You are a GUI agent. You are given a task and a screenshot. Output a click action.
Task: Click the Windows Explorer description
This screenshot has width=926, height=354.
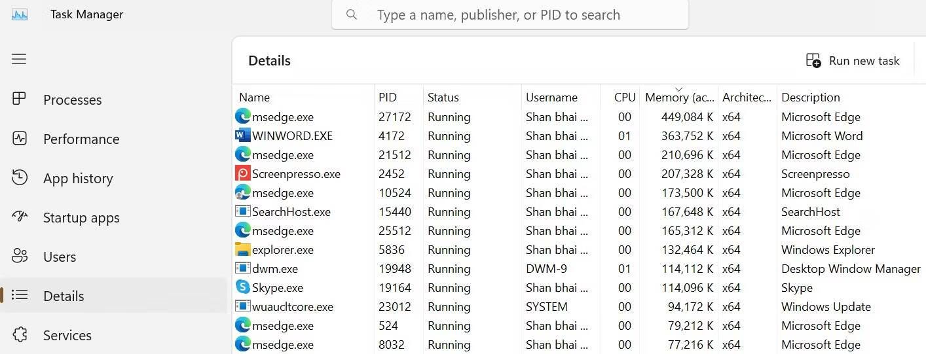(828, 249)
